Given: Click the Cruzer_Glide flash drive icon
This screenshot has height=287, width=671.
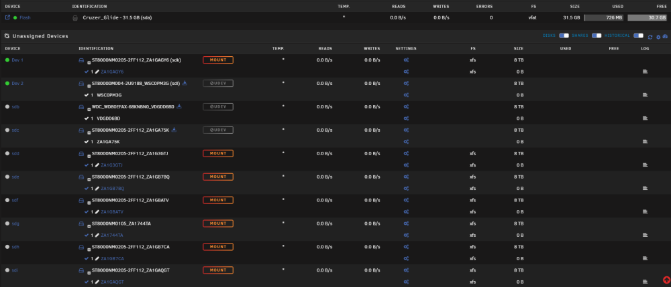Looking at the screenshot, I should pyautogui.click(x=75, y=18).
